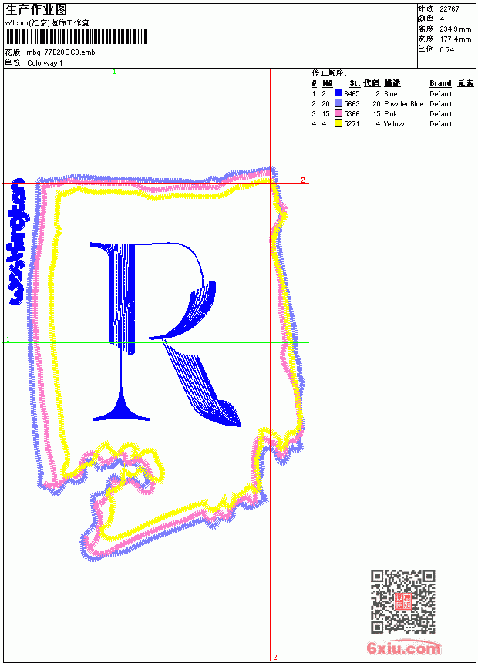Image resolution: width=478 pixels, height=663 pixels.
Task: Click the stitch count value 22767
Action: click(x=449, y=9)
